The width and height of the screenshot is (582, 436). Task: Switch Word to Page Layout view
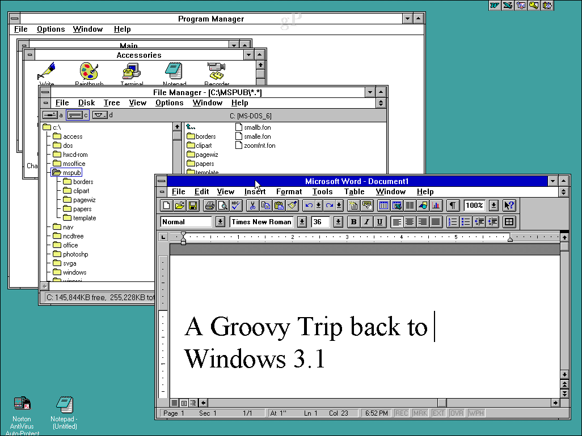(184, 403)
